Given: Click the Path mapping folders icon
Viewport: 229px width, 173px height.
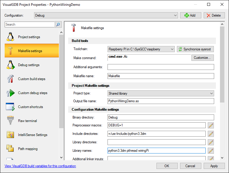Looking at the screenshot, I should pyautogui.click(x=10, y=148).
